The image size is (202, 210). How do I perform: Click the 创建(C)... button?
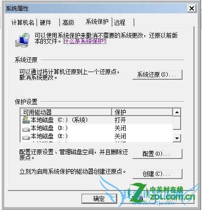(157, 174)
